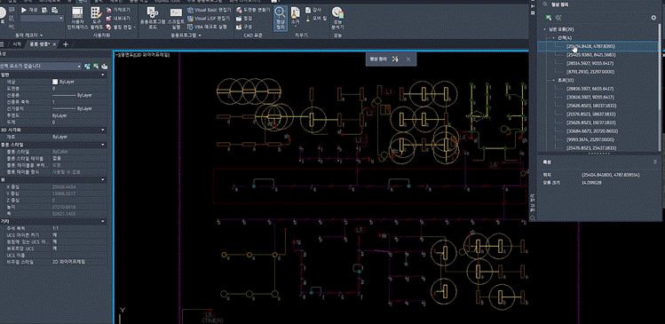Open the Visual LISP 편집기
The image size is (665, 324).
coord(209,19)
